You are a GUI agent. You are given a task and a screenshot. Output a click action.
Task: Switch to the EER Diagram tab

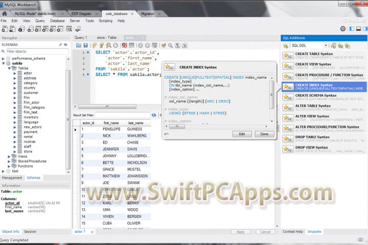point(81,14)
